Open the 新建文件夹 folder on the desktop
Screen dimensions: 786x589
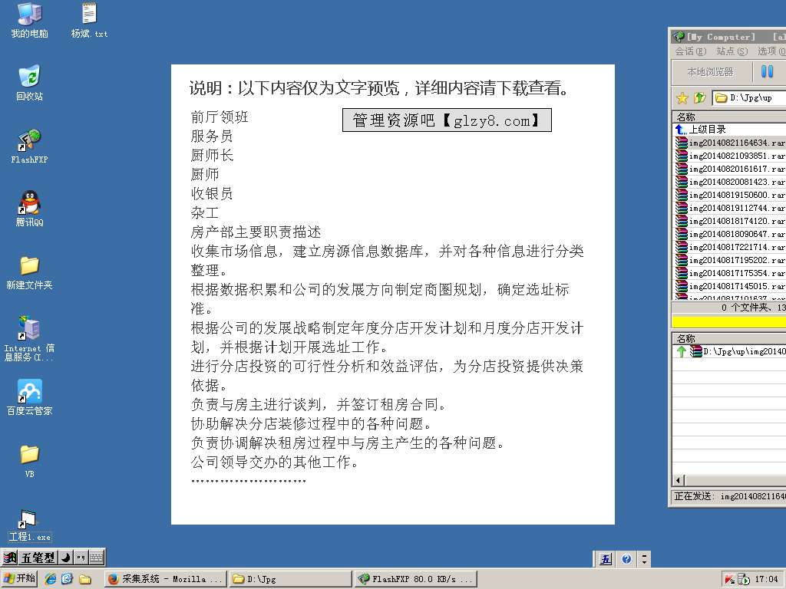30,272
